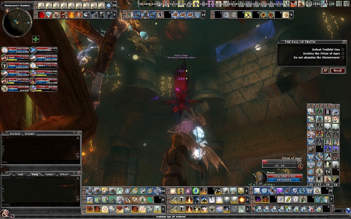Select party member Zeeny
Image resolution: width=351 pixels, height=219 pixels.
(15, 66)
